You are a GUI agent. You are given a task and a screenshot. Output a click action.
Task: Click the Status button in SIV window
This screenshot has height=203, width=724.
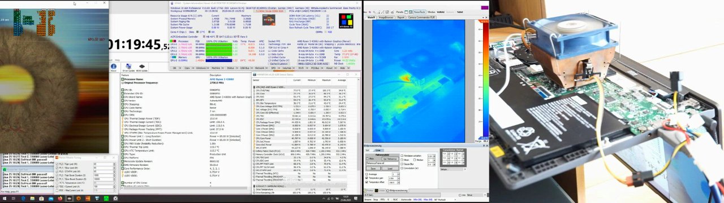click(x=230, y=68)
